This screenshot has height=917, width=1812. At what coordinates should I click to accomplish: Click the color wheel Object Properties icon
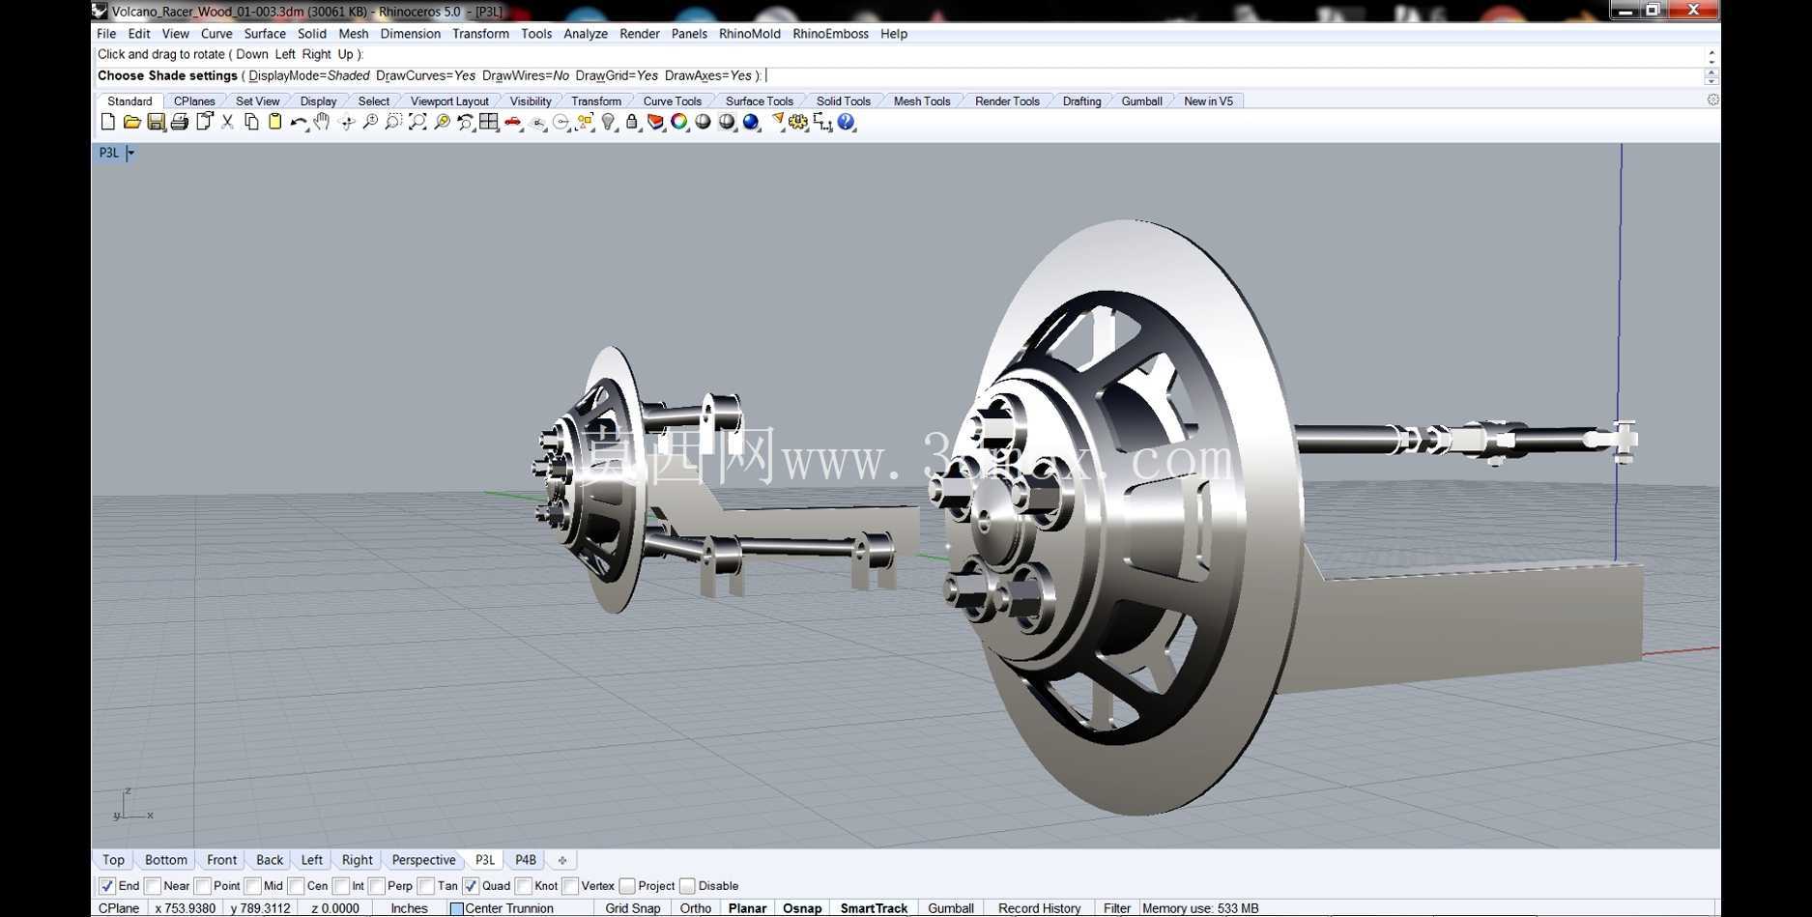pyautogui.click(x=679, y=122)
